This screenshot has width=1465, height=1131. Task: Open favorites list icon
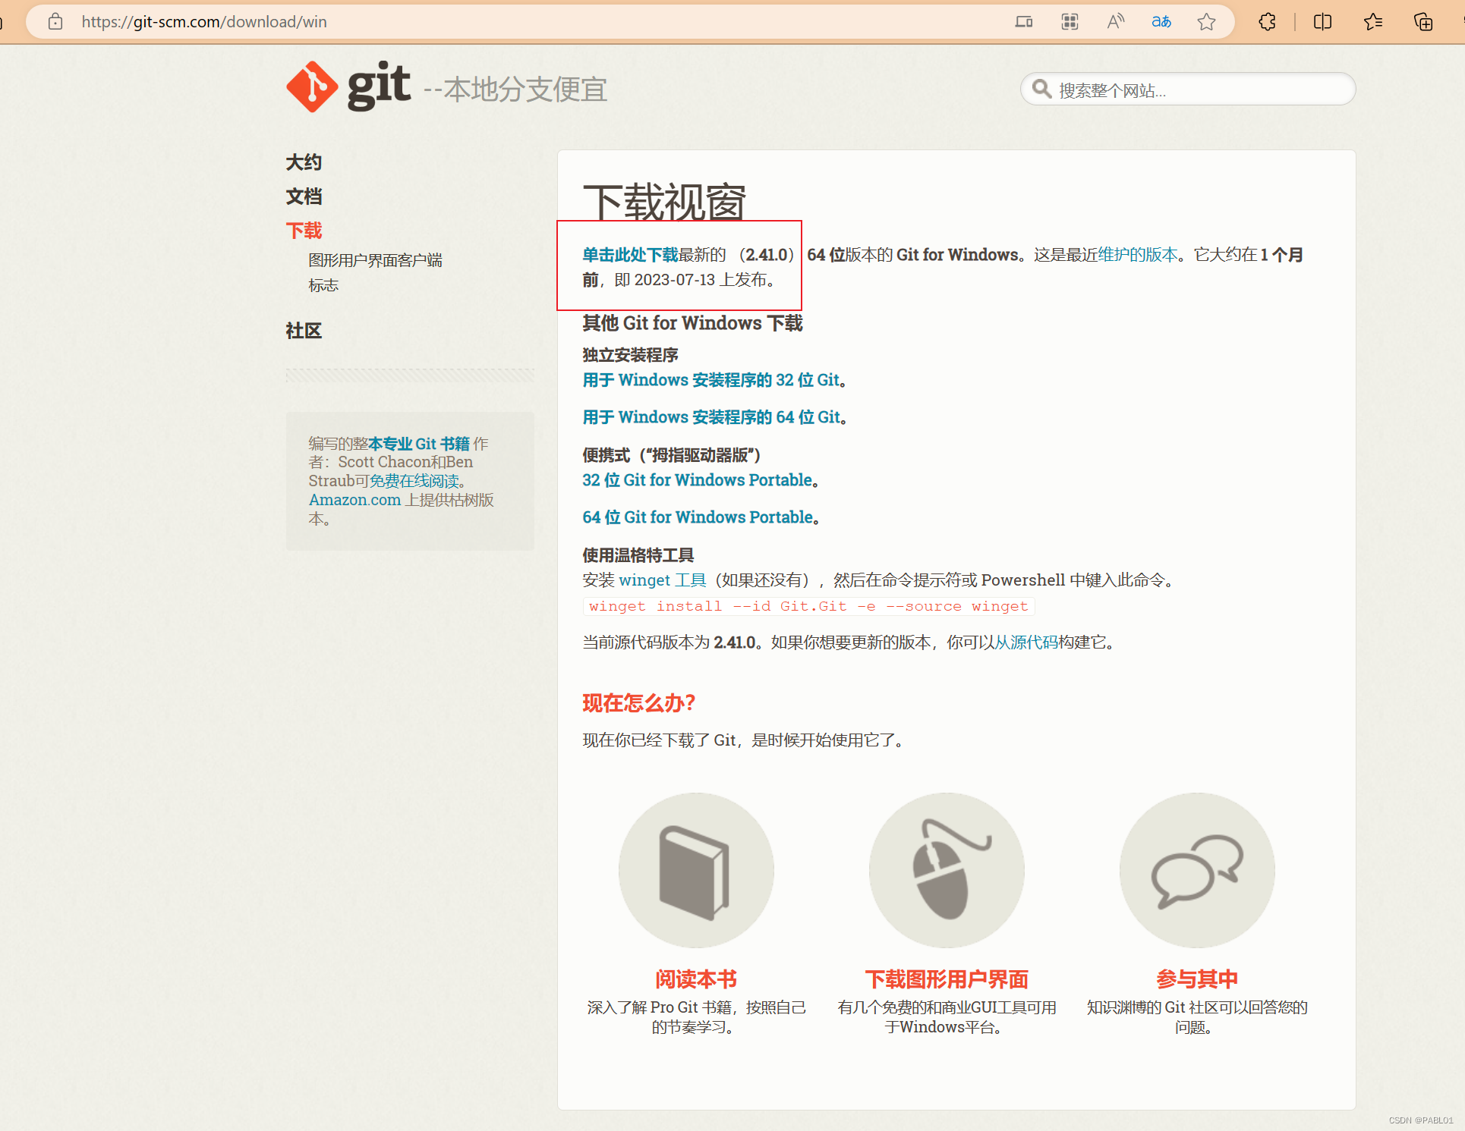tap(1372, 21)
